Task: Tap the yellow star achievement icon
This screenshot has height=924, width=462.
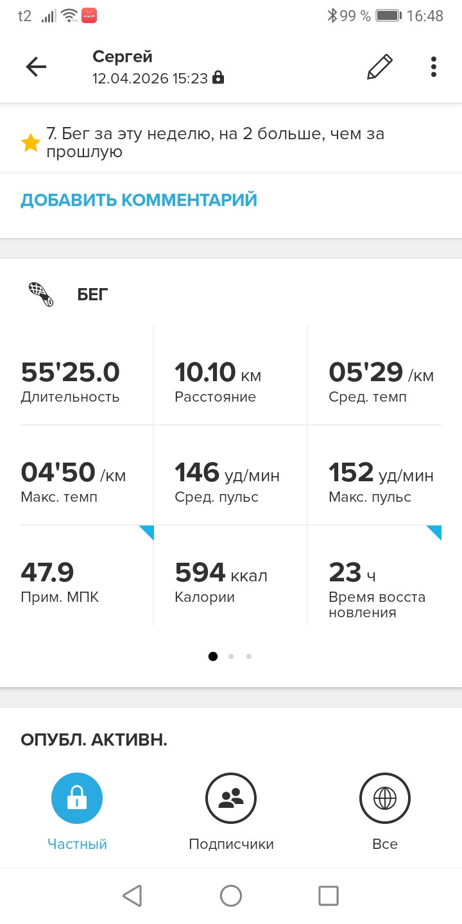Action: (31, 143)
